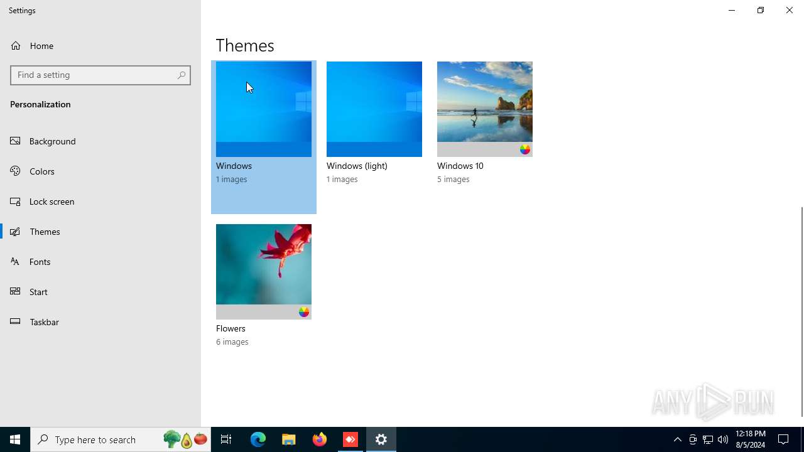Image resolution: width=804 pixels, height=452 pixels.
Task: Click the Colors palette icon
Action: [16, 171]
